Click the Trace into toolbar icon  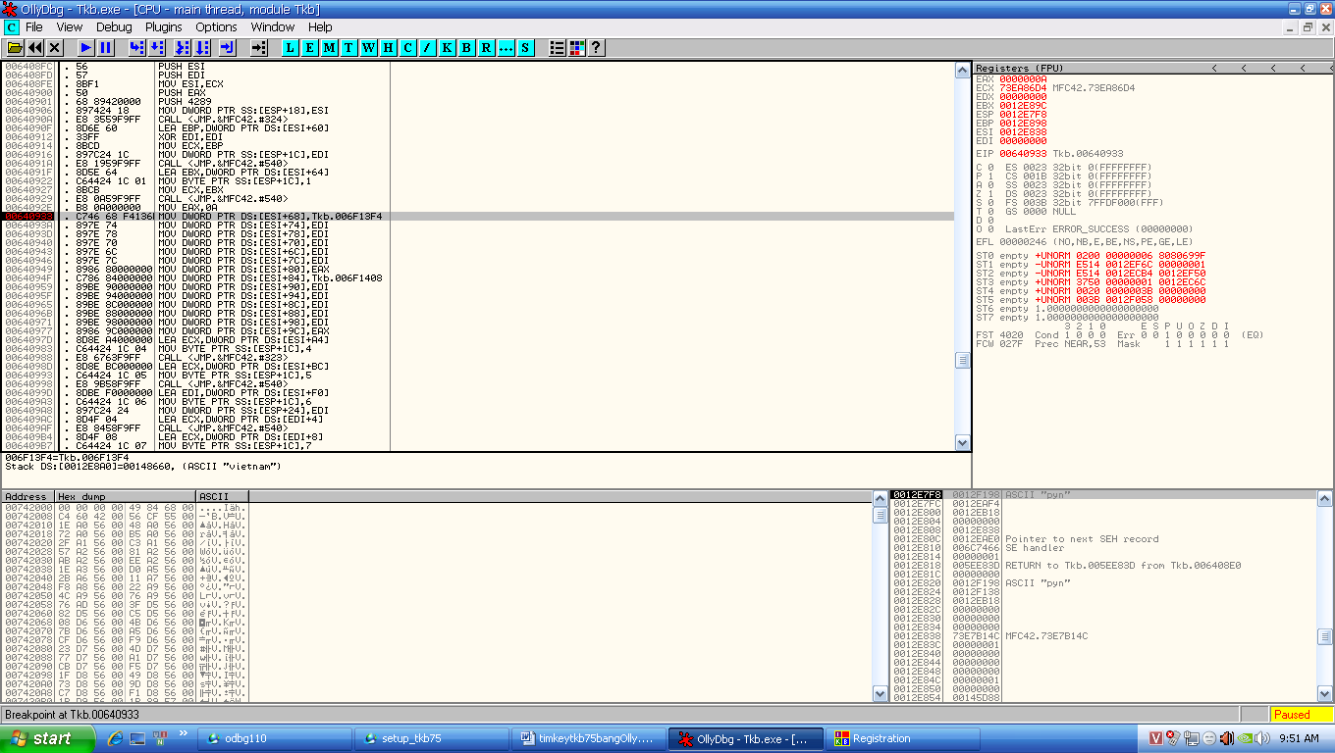[183, 47]
